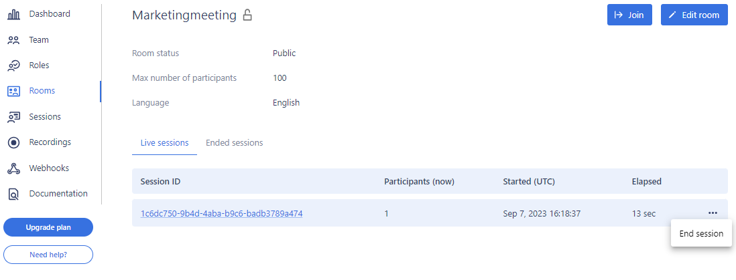Click the Team people icon

(x=13, y=40)
